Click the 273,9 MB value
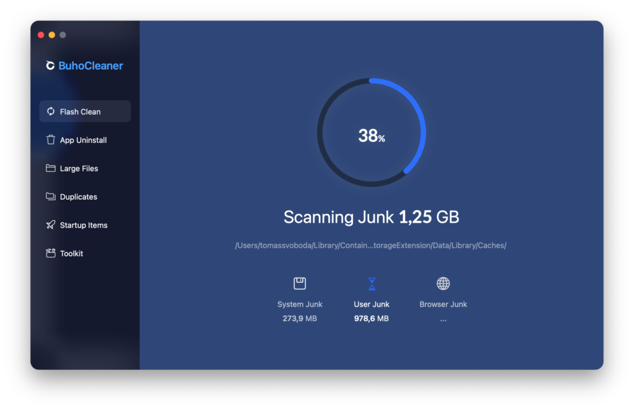This screenshot has height=410, width=634. [x=300, y=318]
